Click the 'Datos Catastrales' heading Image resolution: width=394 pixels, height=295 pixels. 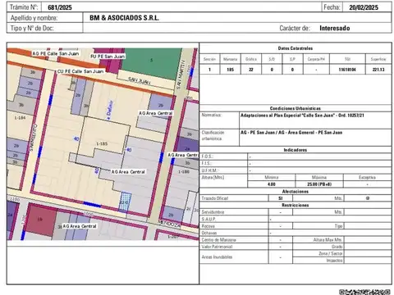295,48
